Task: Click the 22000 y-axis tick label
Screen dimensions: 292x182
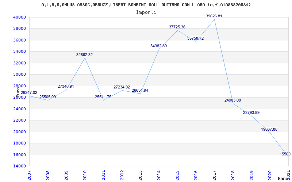Action: 19,120
